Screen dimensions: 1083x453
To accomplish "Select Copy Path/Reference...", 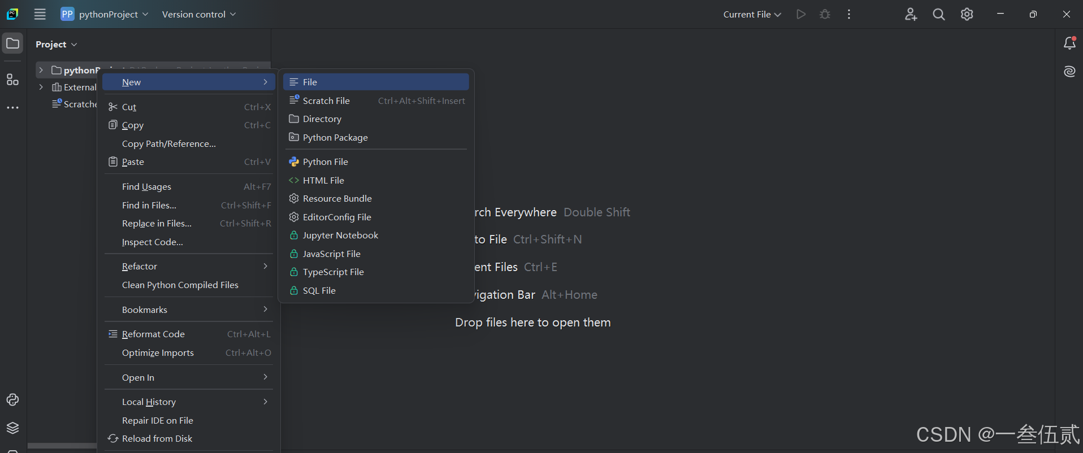I will pos(189,143).
